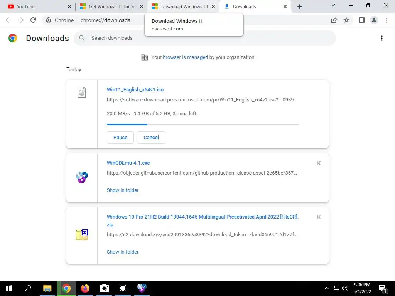Open the Chrome side panel icon
The height and width of the screenshot is (296, 395).
click(362, 20)
